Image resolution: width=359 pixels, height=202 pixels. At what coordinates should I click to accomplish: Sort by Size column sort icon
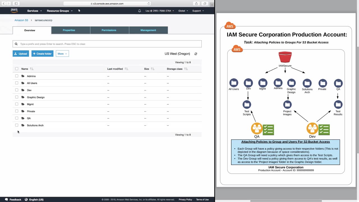tap(153, 69)
